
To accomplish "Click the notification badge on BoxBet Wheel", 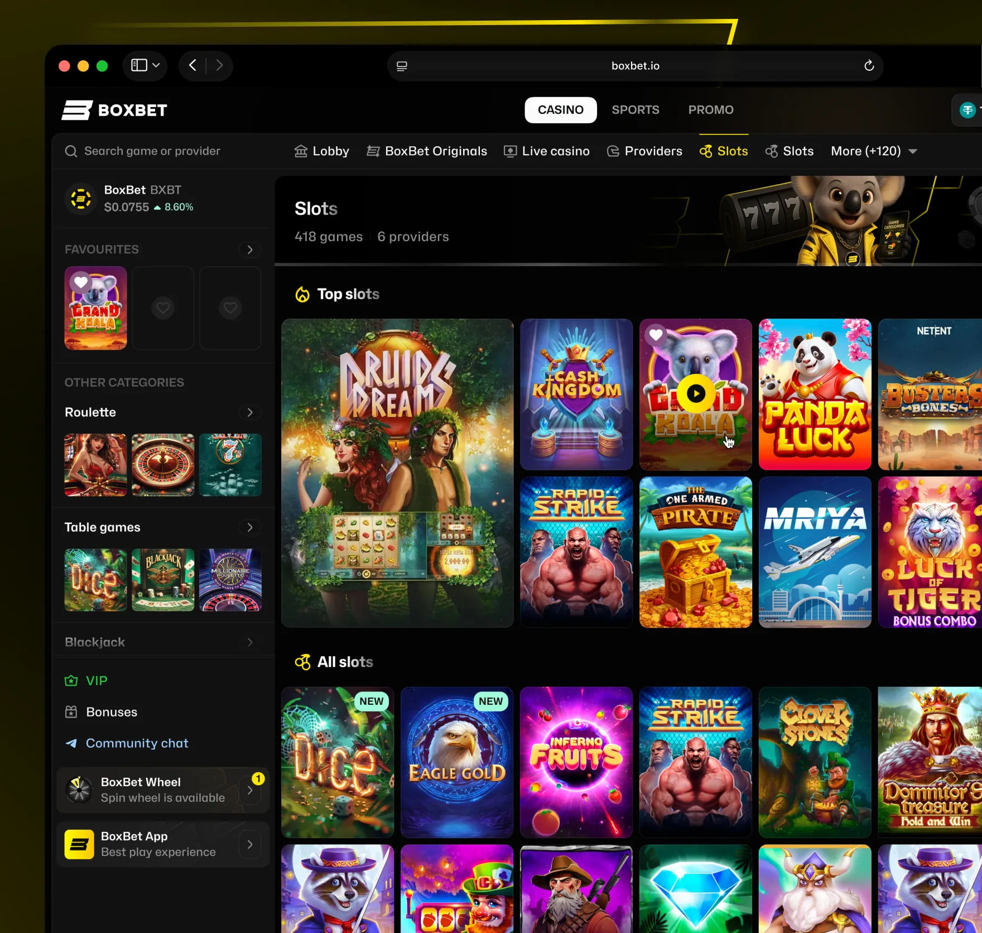I will coord(258,778).
